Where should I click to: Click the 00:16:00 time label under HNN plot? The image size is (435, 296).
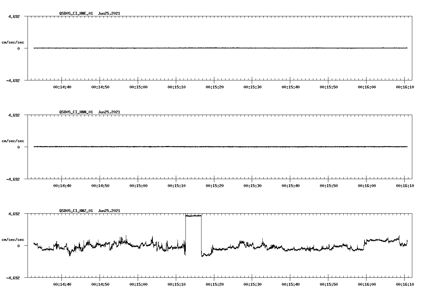coord(367,185)
